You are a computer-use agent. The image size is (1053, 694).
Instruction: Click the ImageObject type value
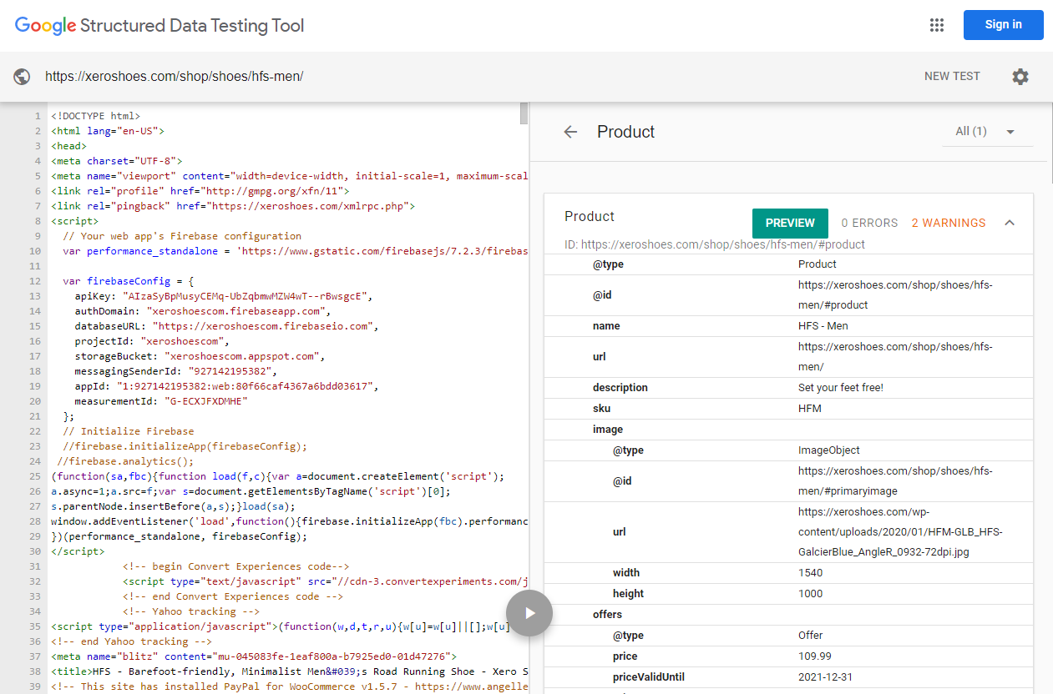coord(828,450)
